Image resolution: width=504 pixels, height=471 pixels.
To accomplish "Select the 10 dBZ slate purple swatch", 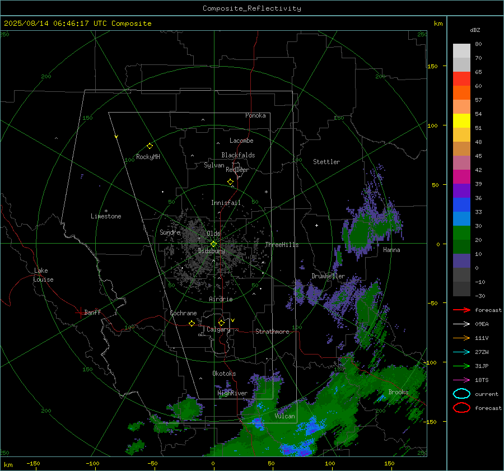I will [461, 261].
